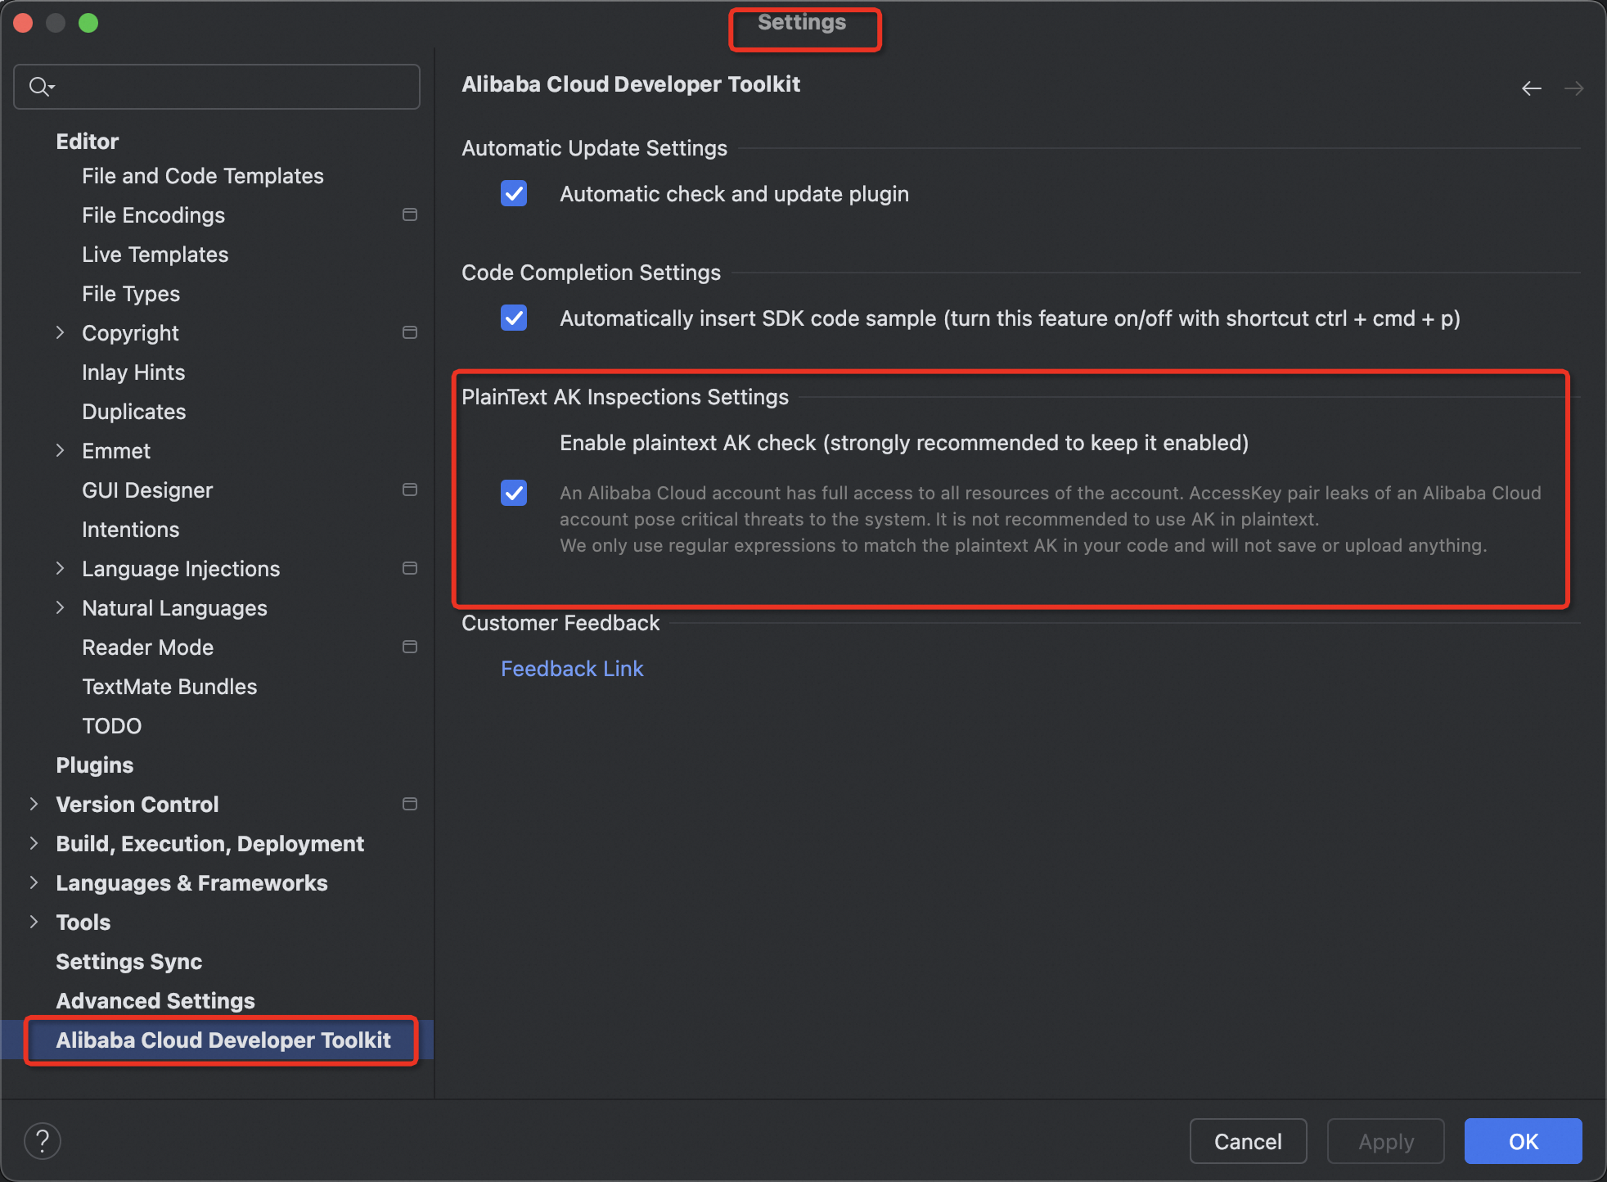1607x1182 pixels.
Task: Click the Automatic Update Settings heading
Action: (594, 148)
